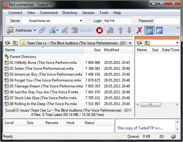
Task: Click the greyed Upload up arrow
Action: pyautogui.click(x=120, y=30)
